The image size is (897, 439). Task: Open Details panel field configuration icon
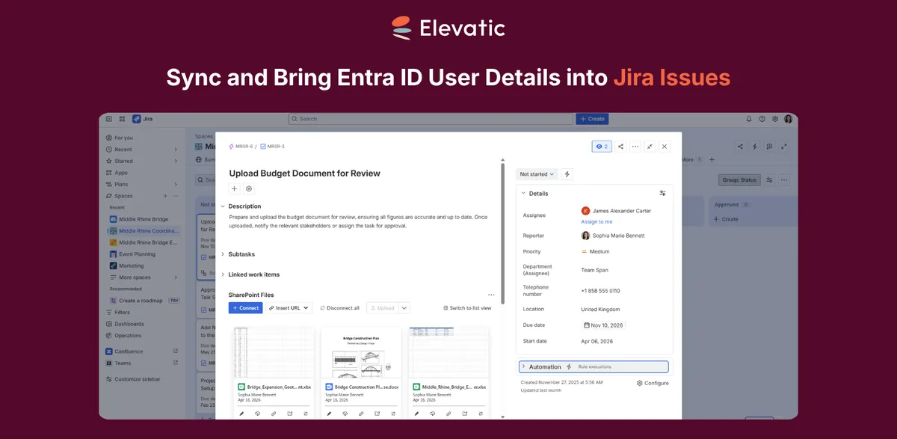coord(662,193)
